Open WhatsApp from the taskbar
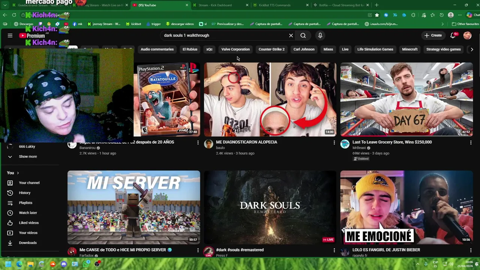The image size is (480, 270). (x=86, y=264)
